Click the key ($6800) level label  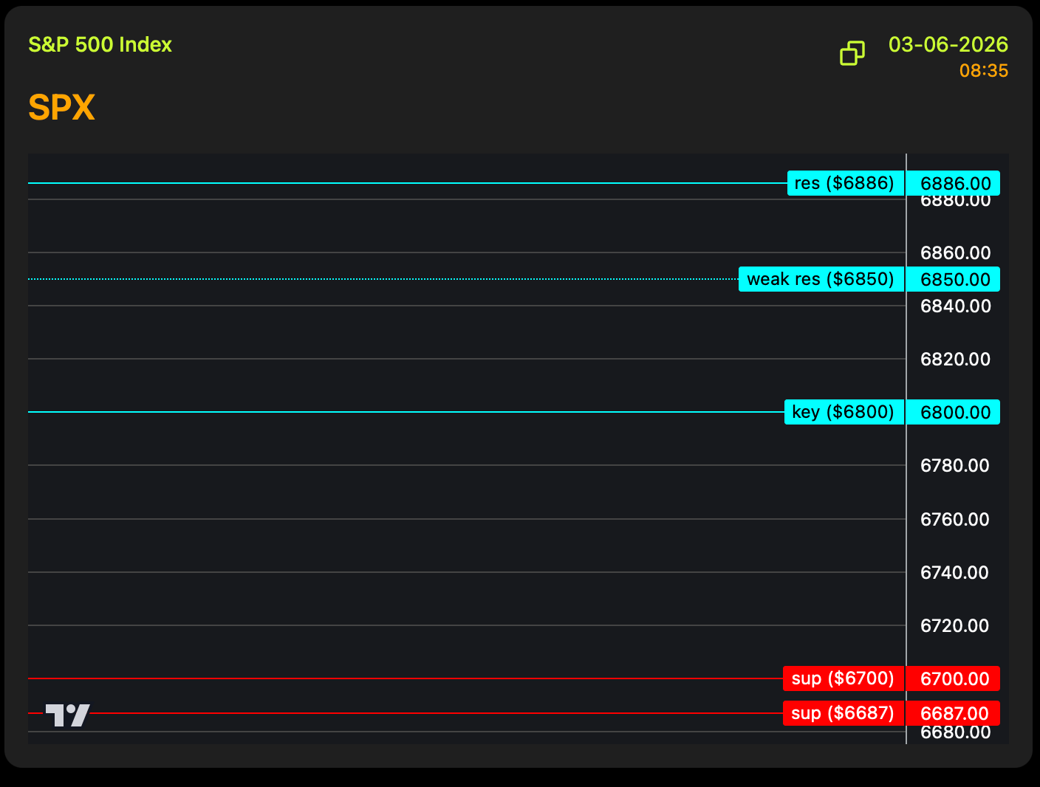[844, 412]
